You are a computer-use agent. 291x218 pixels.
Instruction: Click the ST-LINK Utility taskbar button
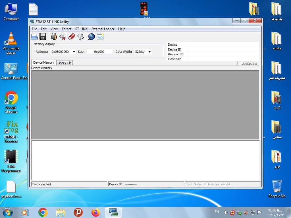click(113, 212)
